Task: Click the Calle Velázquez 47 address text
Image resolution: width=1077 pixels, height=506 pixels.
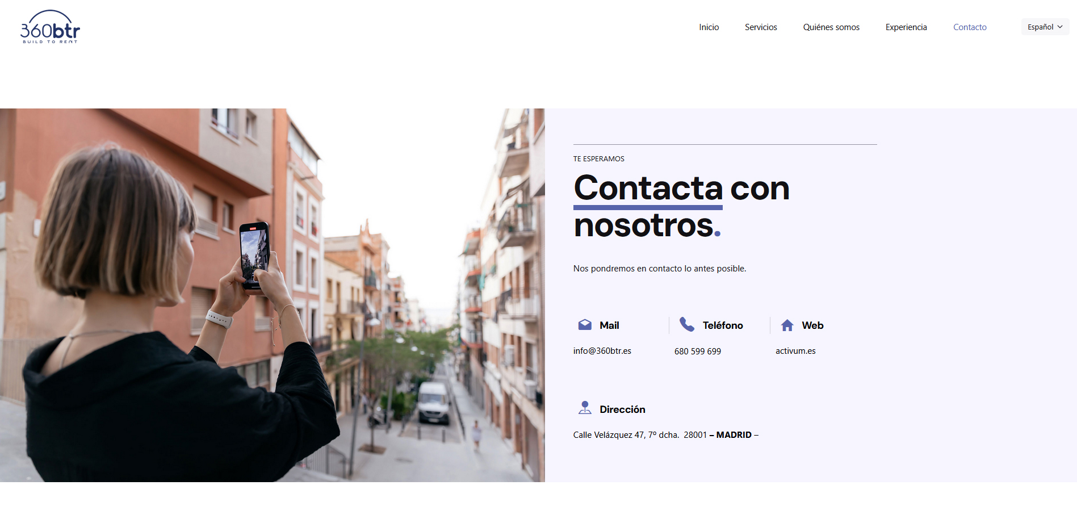Action: point(666,435)
